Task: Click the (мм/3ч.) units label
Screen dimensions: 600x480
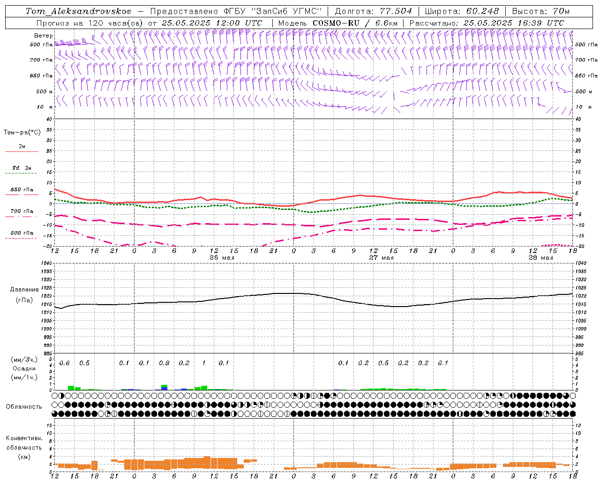Action: [24, 360]
